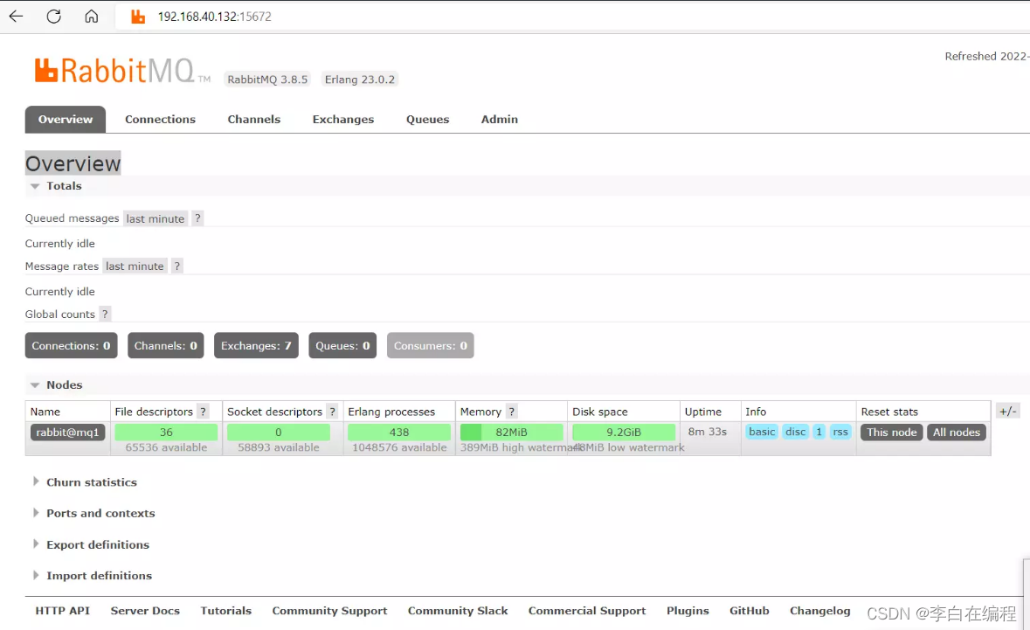Toggle node columns with +/- control

pyautogui.click(x=1007, y=412)
